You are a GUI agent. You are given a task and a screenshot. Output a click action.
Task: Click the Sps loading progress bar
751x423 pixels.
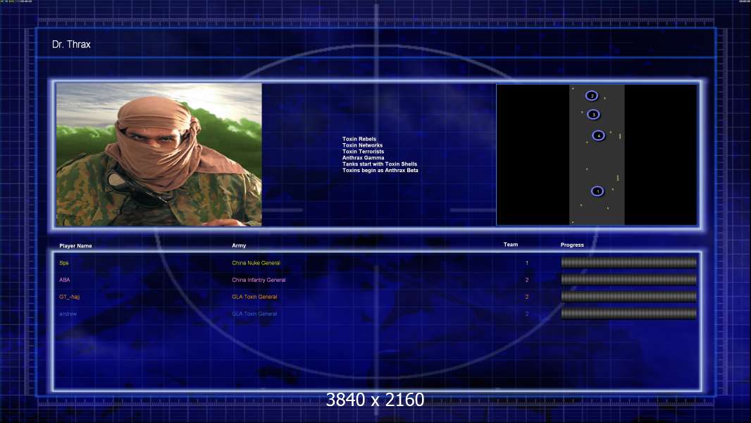629,262
